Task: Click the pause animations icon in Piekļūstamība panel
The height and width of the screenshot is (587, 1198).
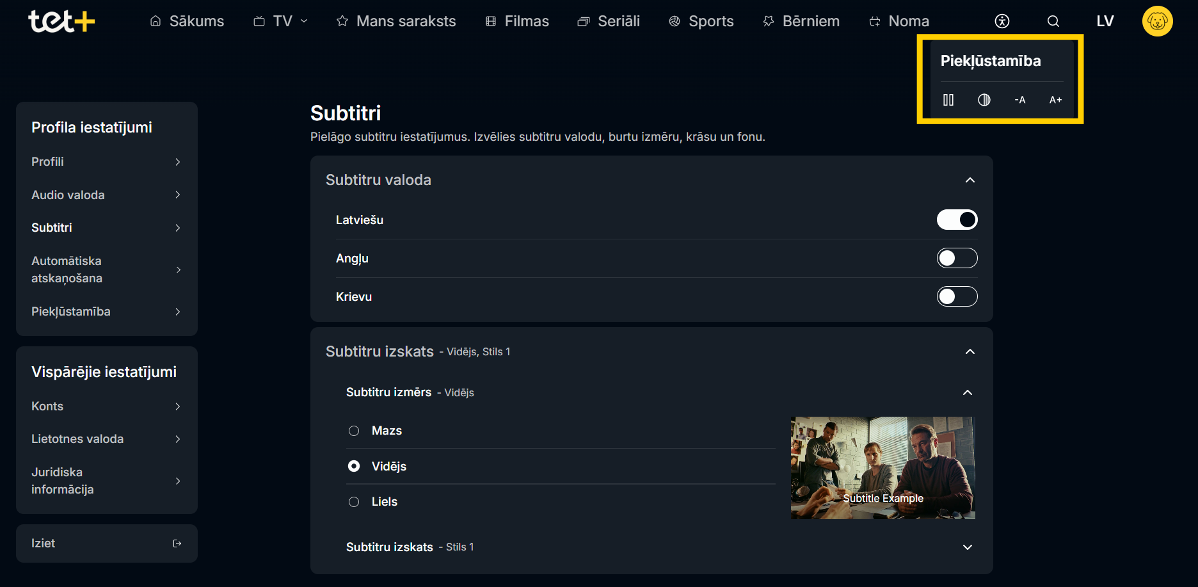Action: pos(948,100)
